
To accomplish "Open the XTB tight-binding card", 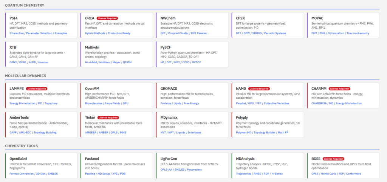I will [x=41, y=54].
